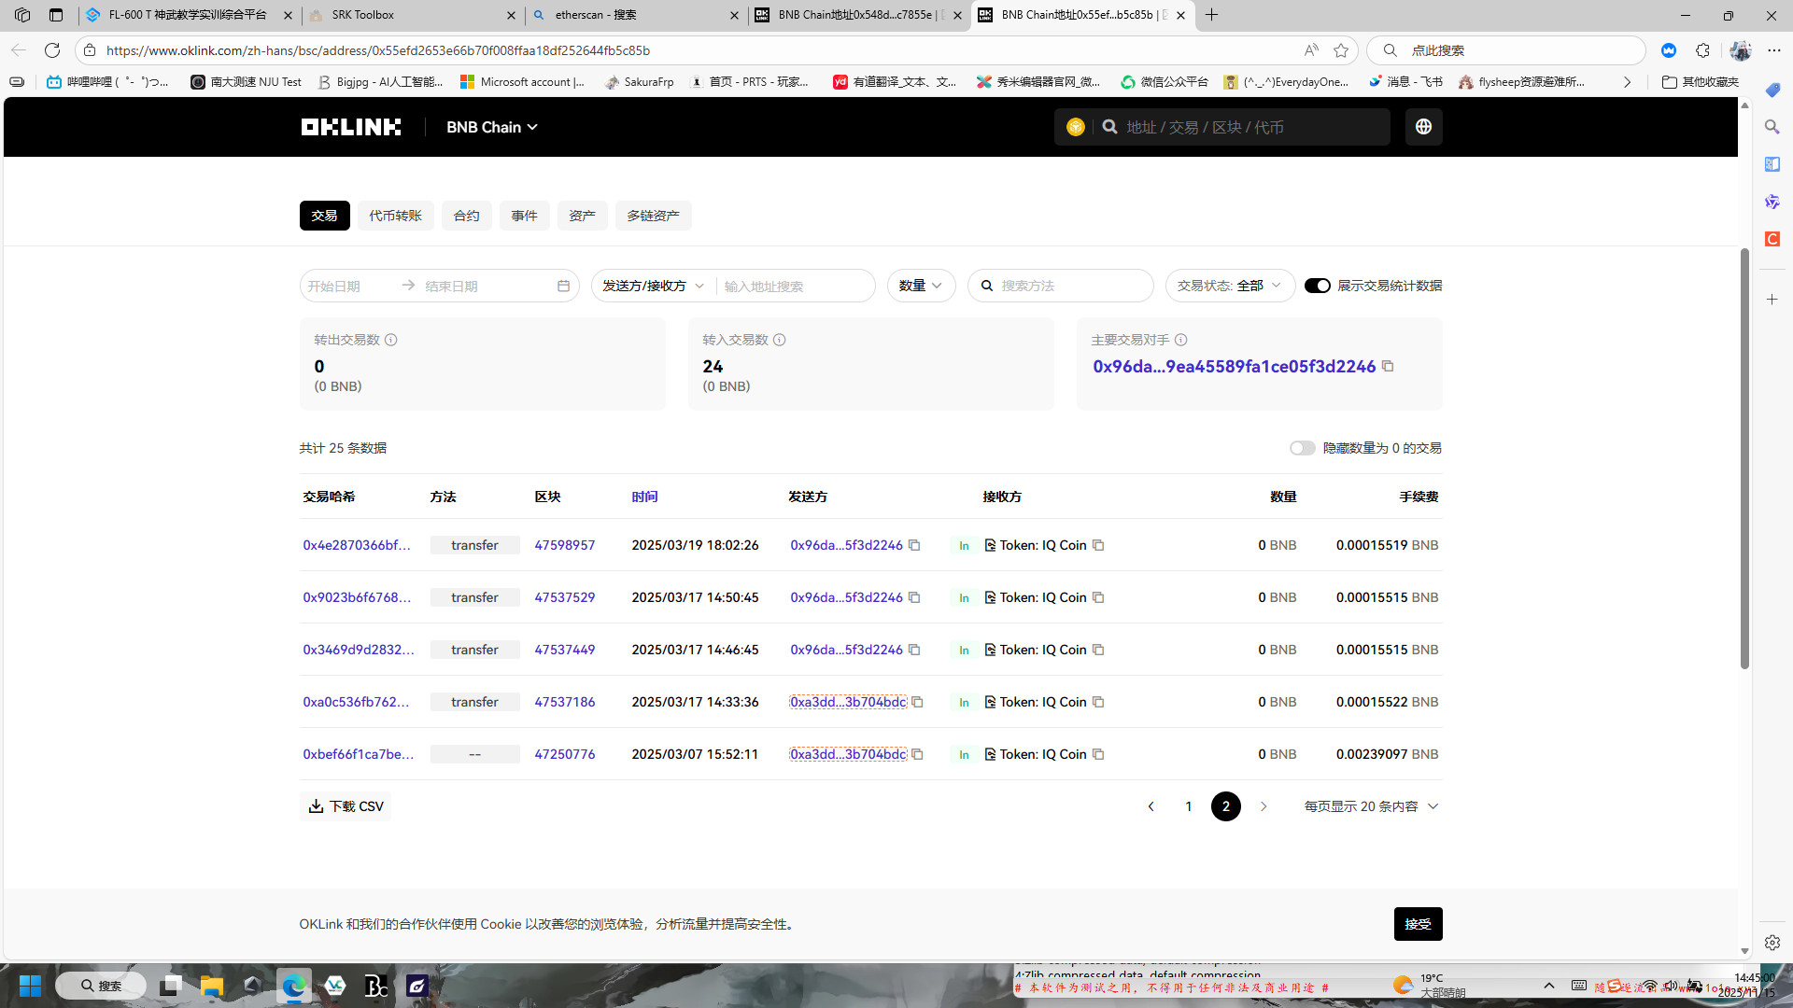The height and width of the screenshot is (1008, 1793).
Task: Copy sender address in first transaction row
Action: 915,545
